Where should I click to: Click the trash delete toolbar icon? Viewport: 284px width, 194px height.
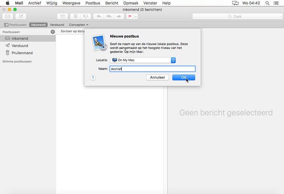[x=75, y=16]
